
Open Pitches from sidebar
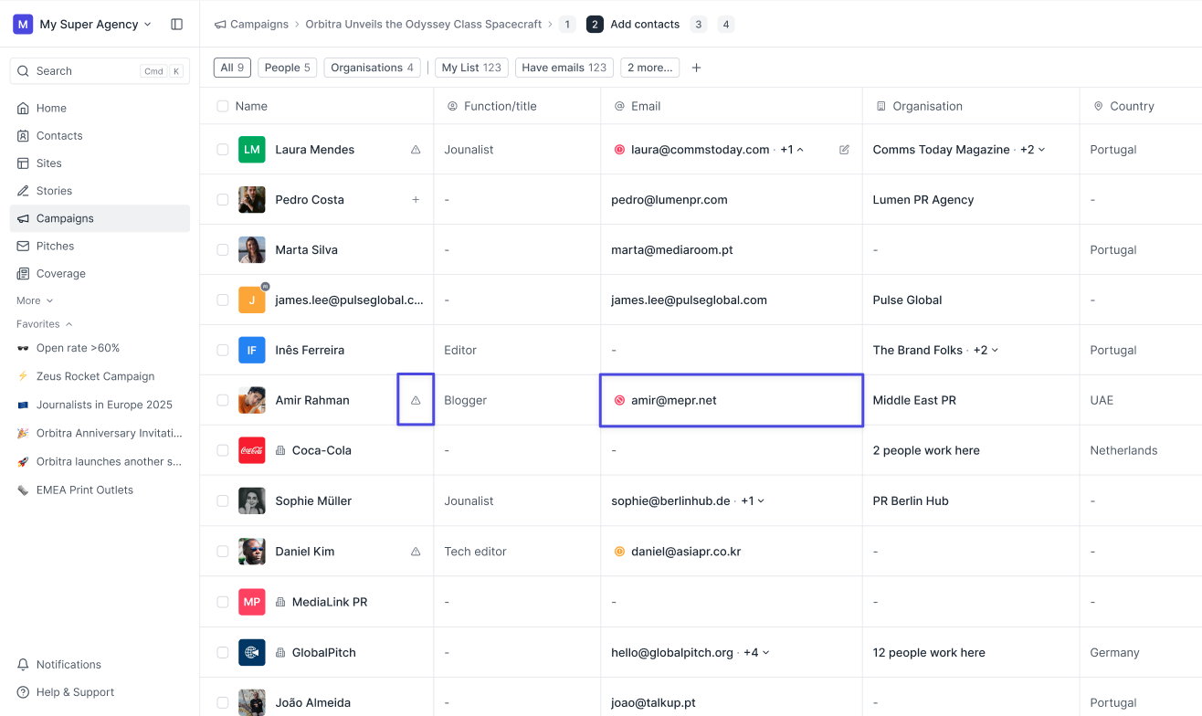[55, 246]
